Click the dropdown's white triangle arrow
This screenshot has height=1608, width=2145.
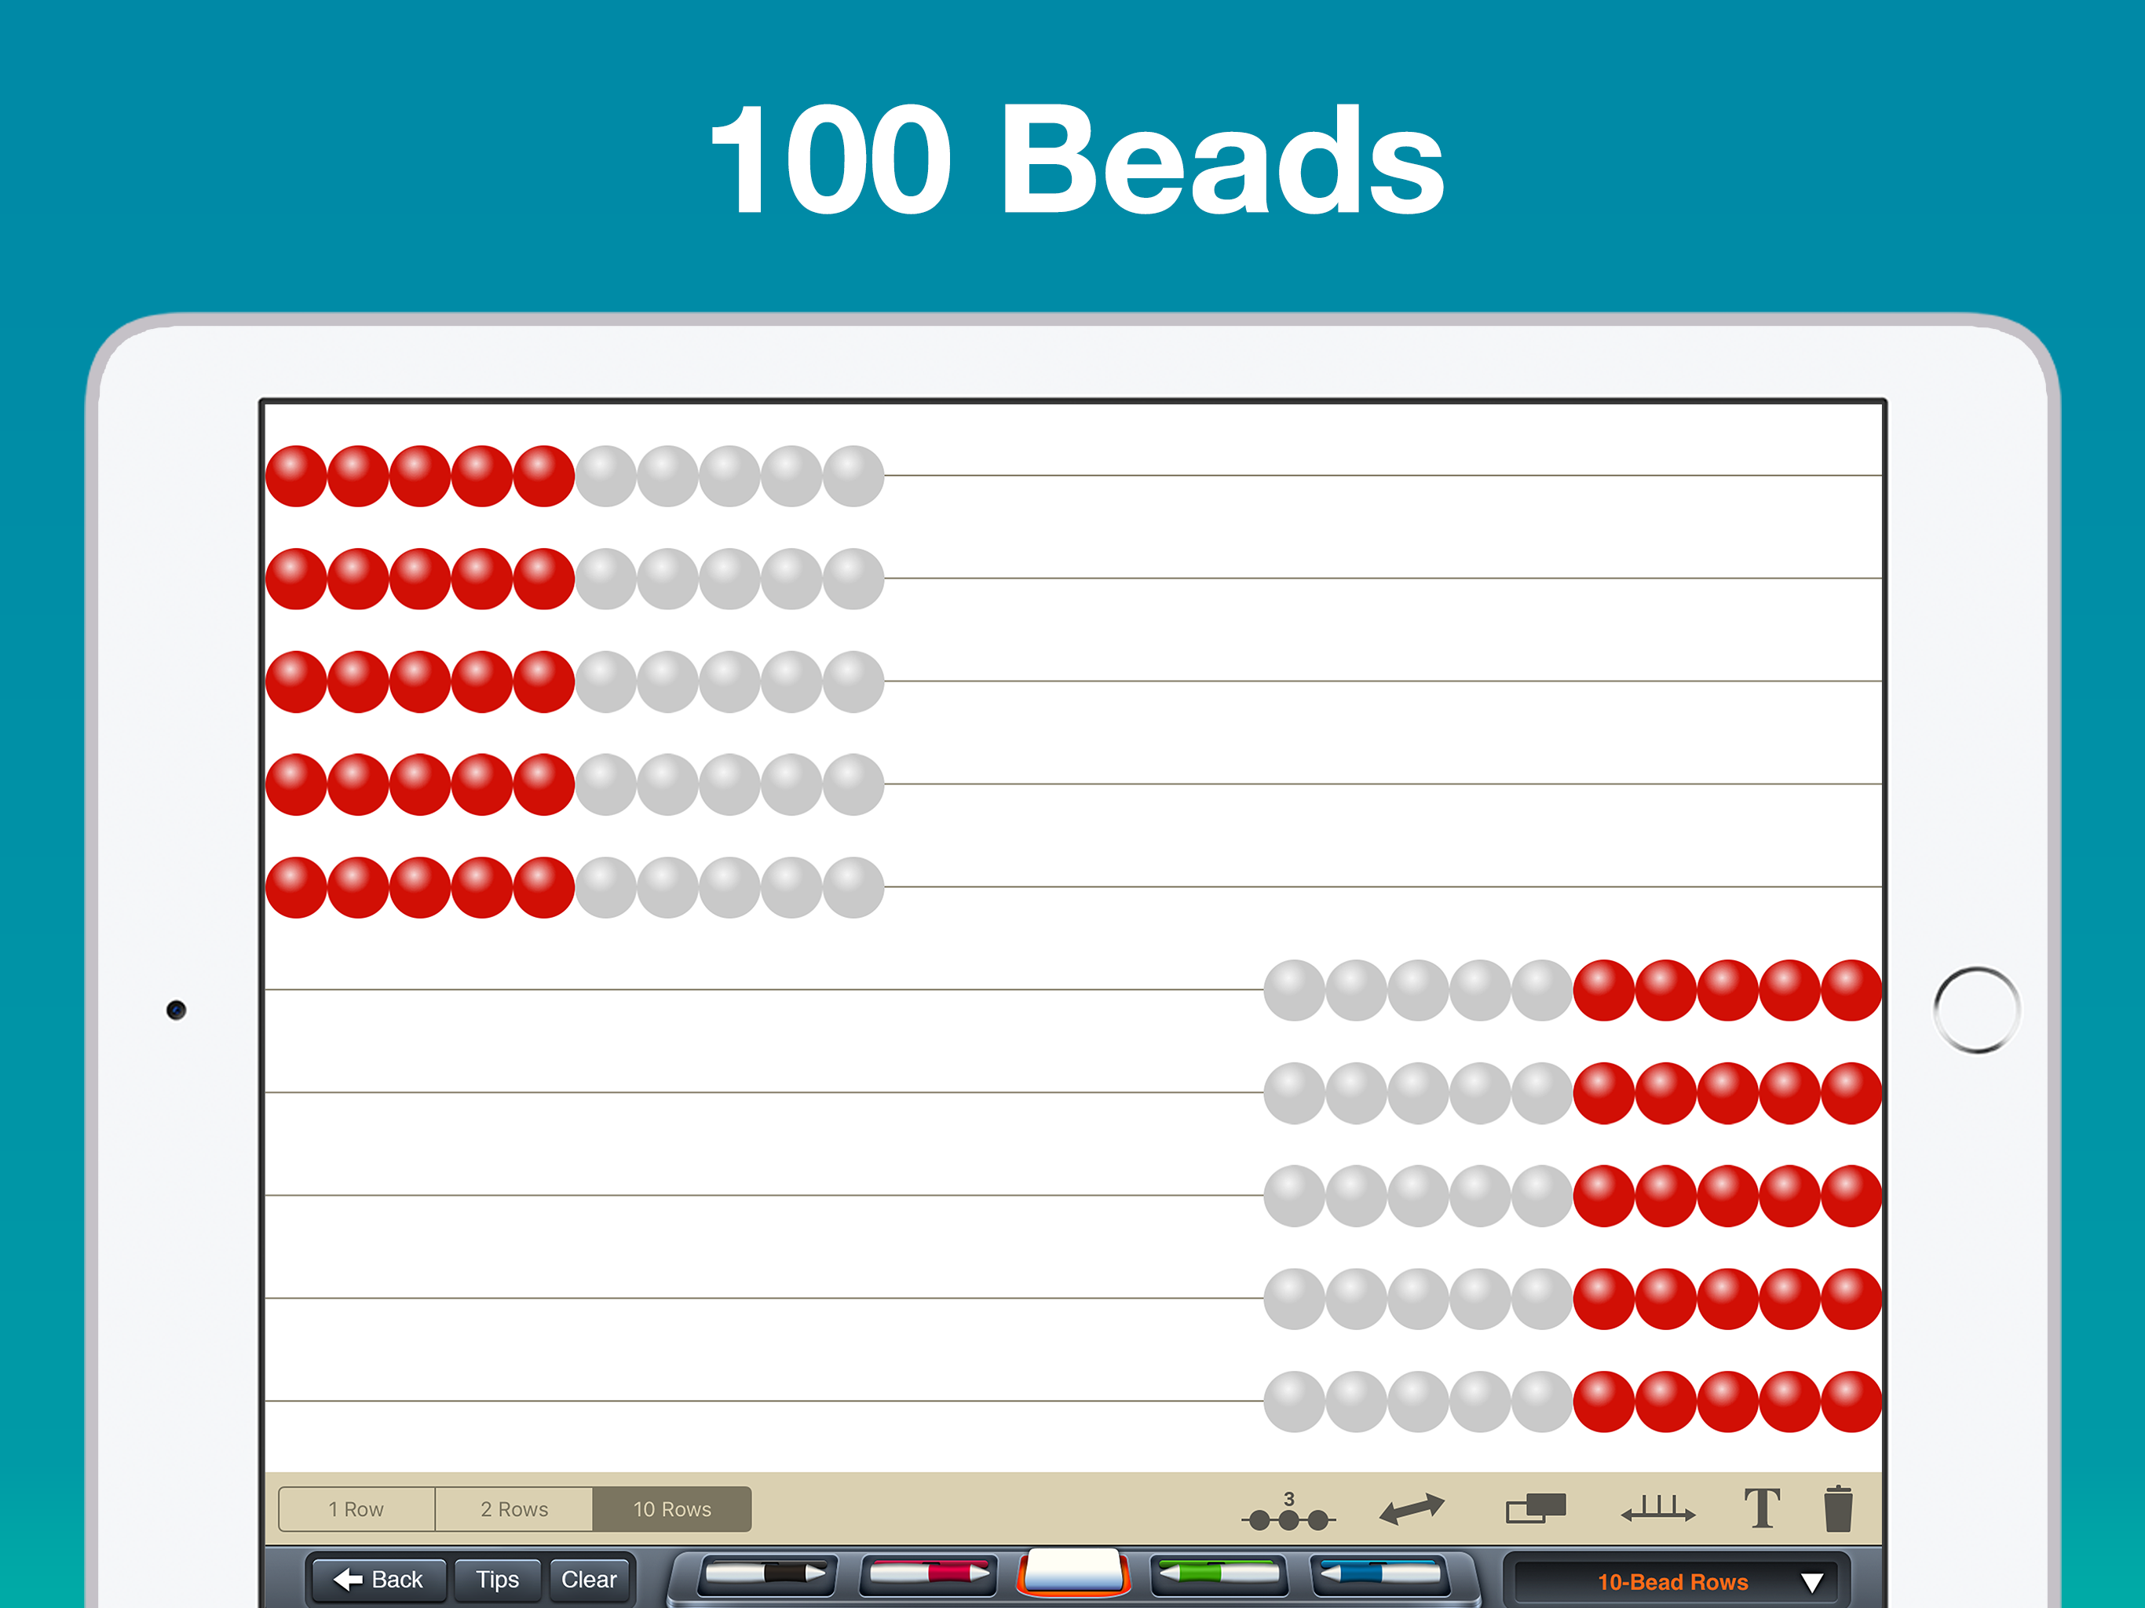[x=1811, y=1583]
